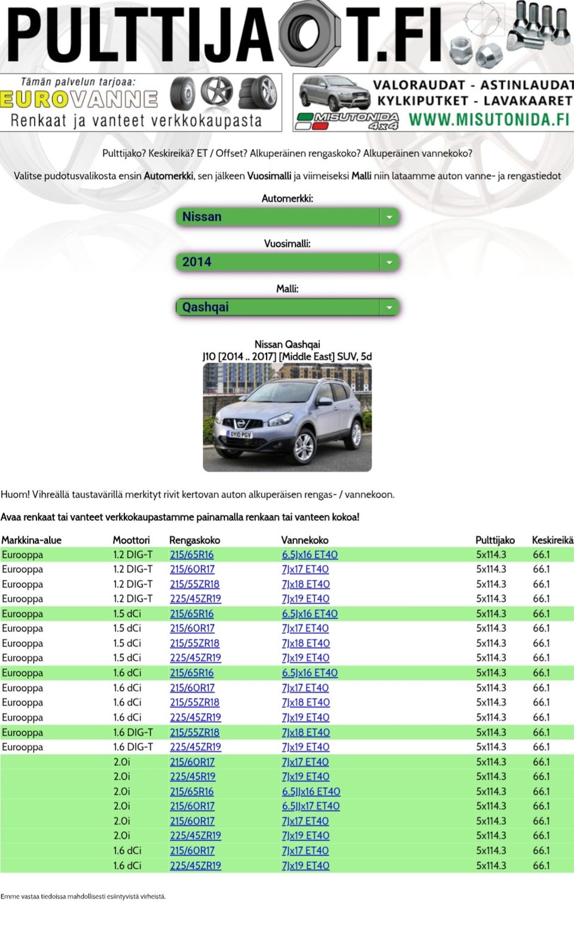Open 7Jx19 ET40 rim link for Eurooppa 1.6 dCi
This screenshot has height=950, width=574.
[306, 717]
